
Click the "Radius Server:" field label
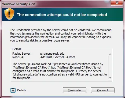tap(22, 54)
